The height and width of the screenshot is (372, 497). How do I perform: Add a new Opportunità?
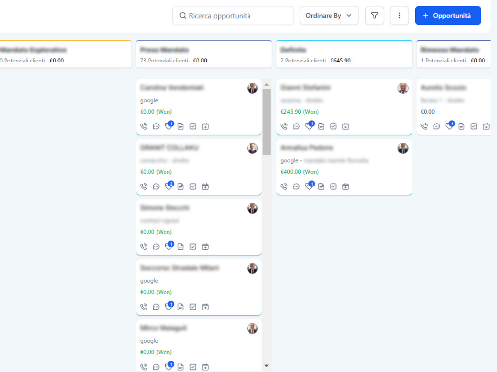(448, 16)
